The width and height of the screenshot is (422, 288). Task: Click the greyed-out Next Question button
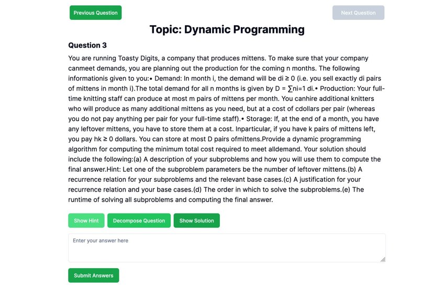coord(358,13)
